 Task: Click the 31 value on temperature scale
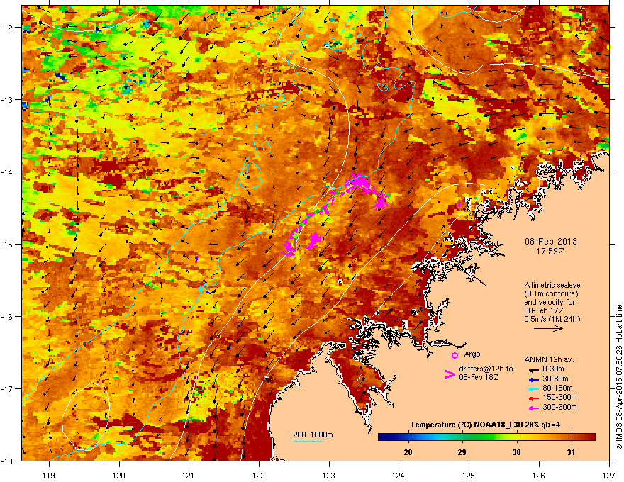571,452
